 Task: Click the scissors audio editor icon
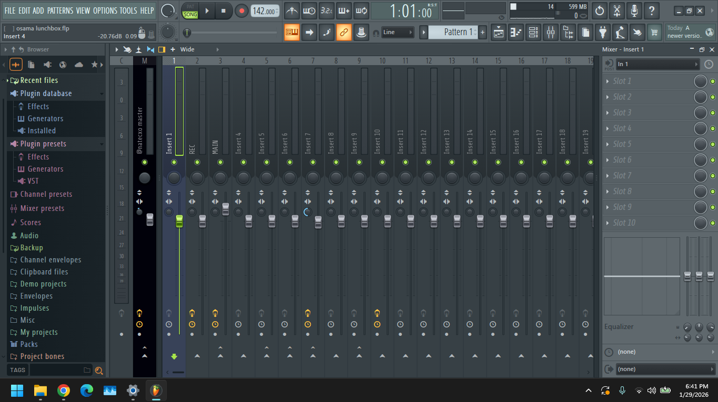617,10
